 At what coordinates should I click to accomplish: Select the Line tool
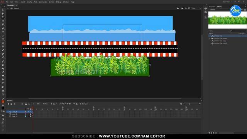[3, 36]
